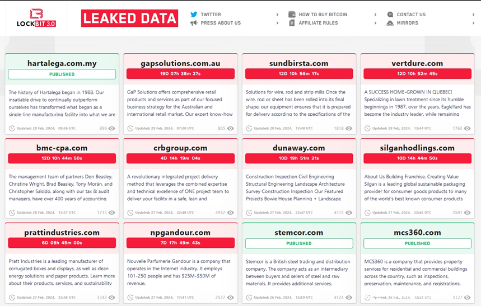481x306 pixels.
Task: Expand the chevron next to Twitter
Action: [277, 15]
